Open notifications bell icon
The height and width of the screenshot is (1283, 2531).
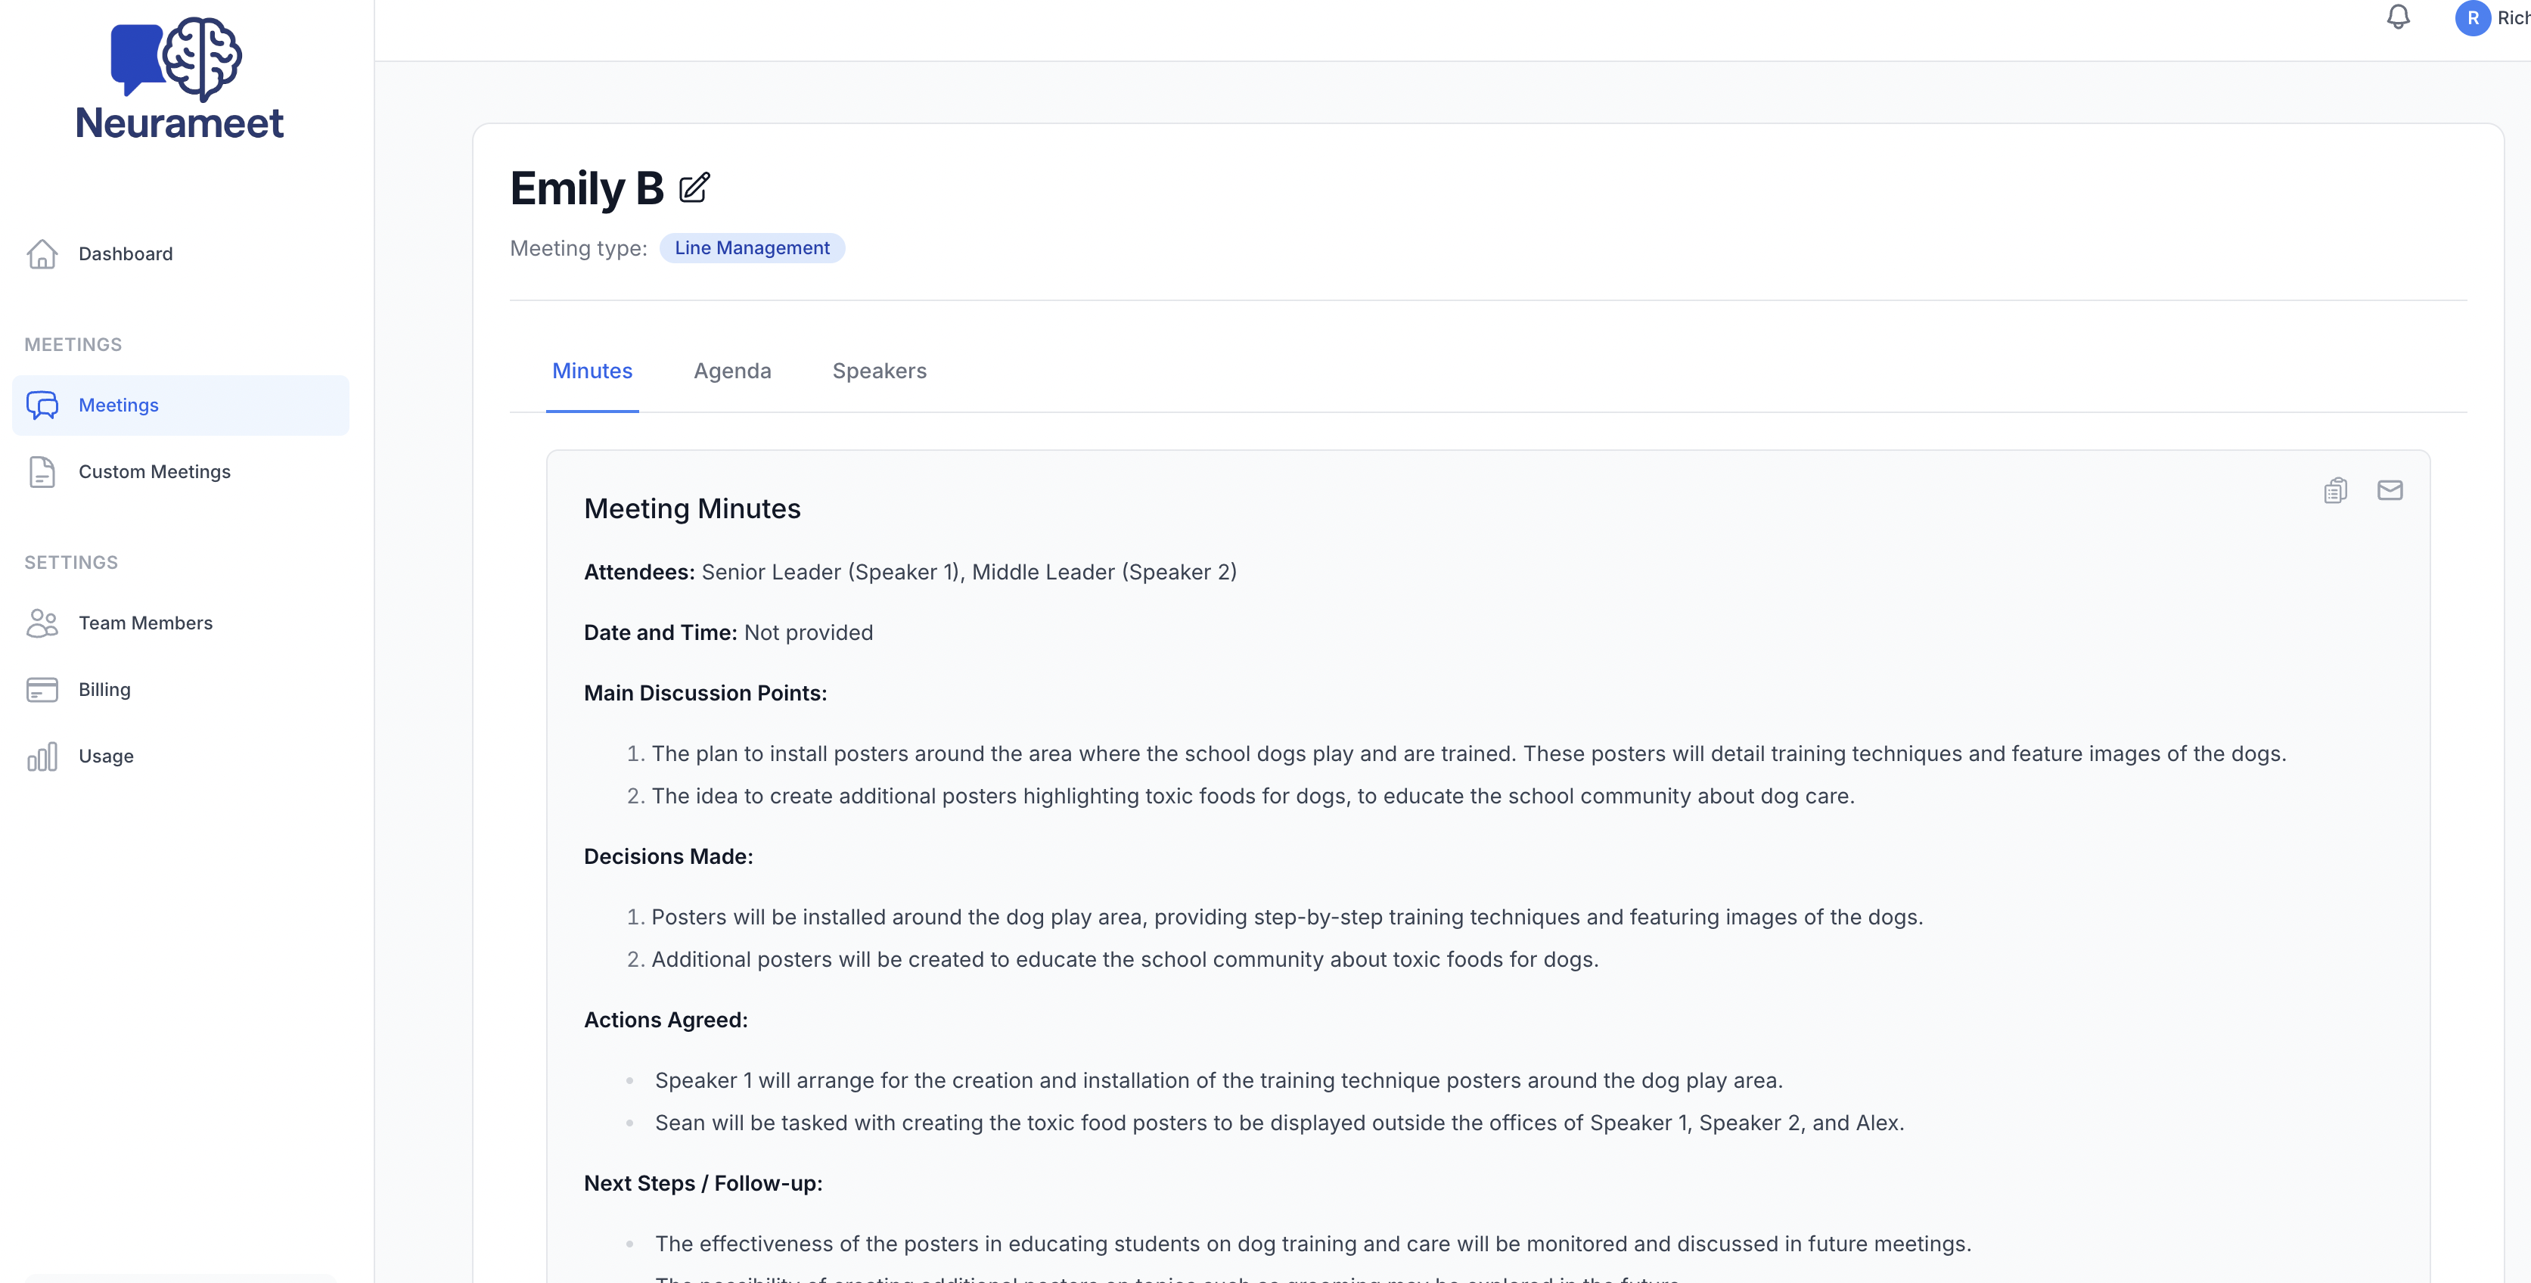(x=2399, y=17)
